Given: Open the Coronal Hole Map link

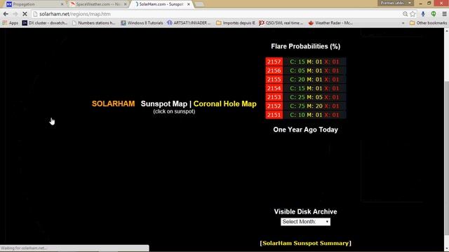Looking at the screenshot, I should click(x=224, y=104).
